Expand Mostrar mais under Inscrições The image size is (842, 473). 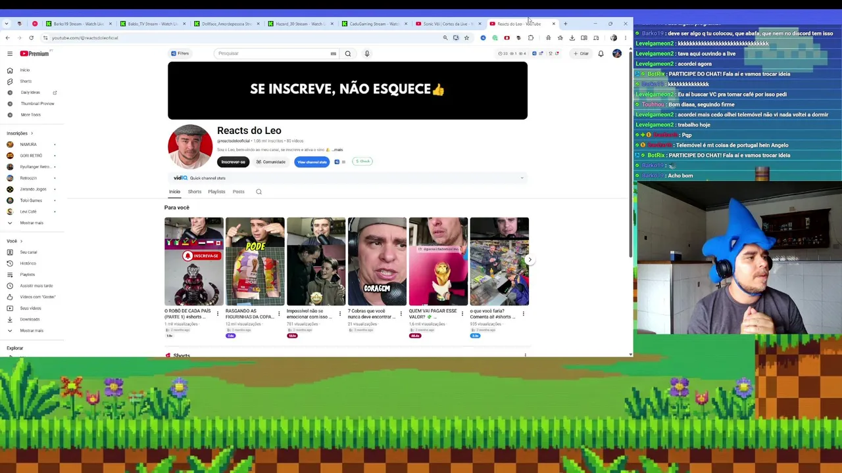pos(32,223)
